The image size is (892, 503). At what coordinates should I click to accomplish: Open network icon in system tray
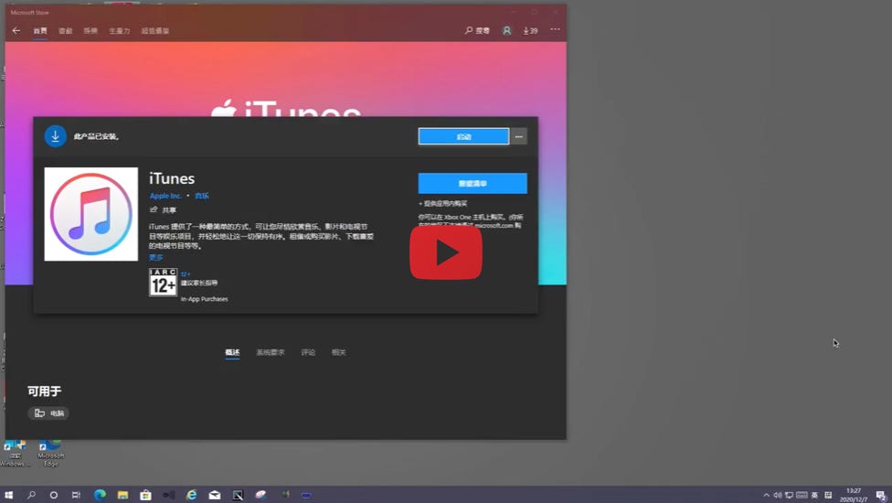point(789,495)
